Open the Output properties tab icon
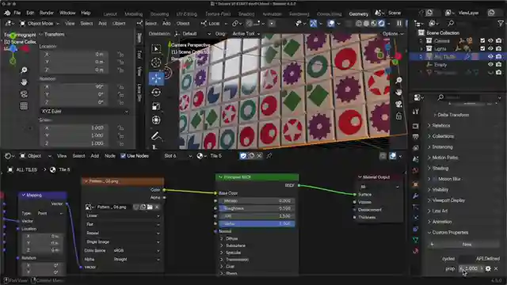507x285 pixels. (x=415, y=137)
